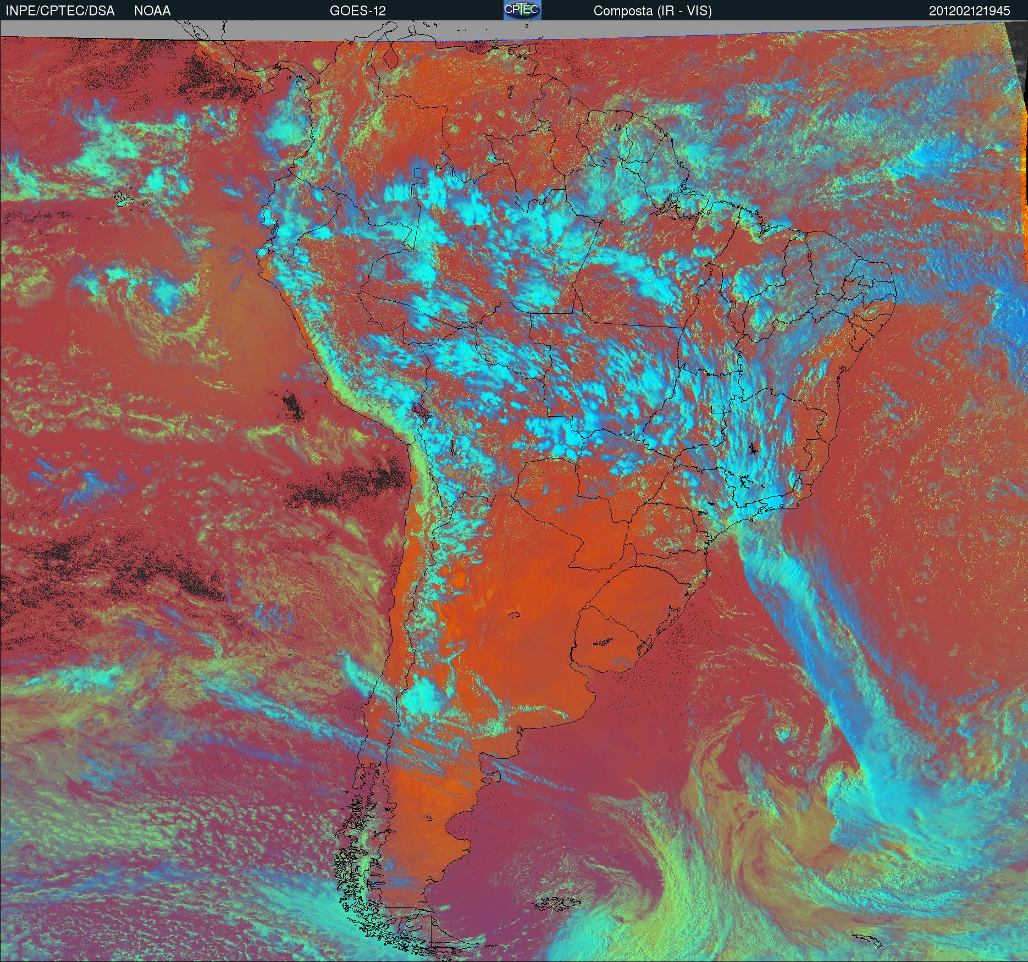
Task: Click the INPE/CPTEC/DSA header text
Action: (60, 10)
